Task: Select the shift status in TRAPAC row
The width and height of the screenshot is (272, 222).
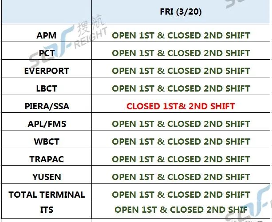Action: tap(181, 159)
